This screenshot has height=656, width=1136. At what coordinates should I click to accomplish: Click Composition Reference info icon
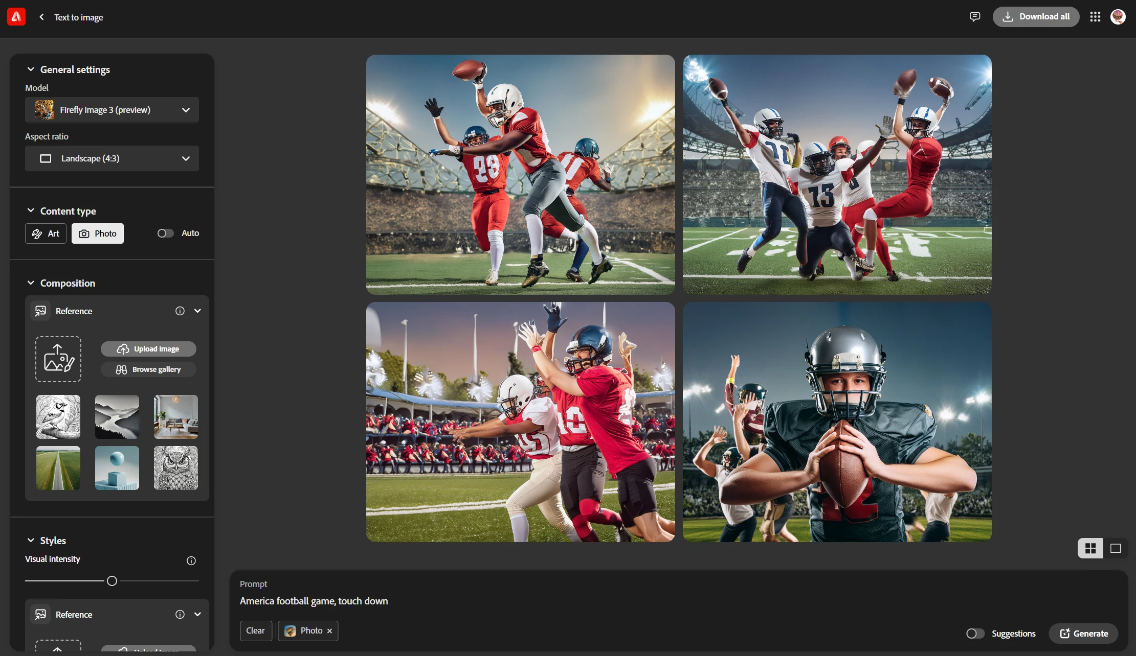[180, 311]
